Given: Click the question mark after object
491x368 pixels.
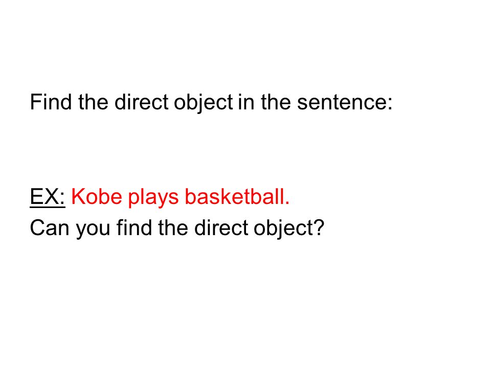Looking at the screenshot, I should click(x=319, y=227).
